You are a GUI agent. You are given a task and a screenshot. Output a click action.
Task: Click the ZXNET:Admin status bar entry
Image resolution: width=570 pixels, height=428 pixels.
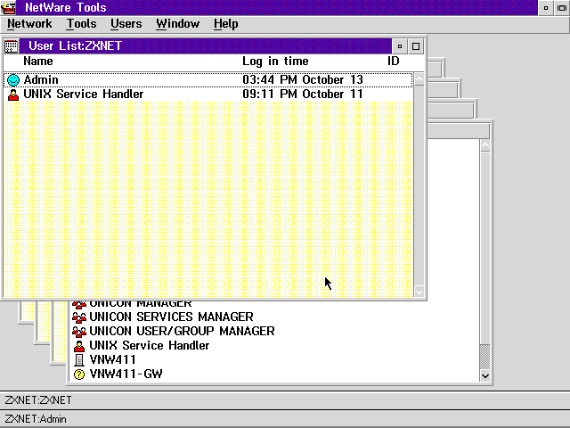click(36, 419)
